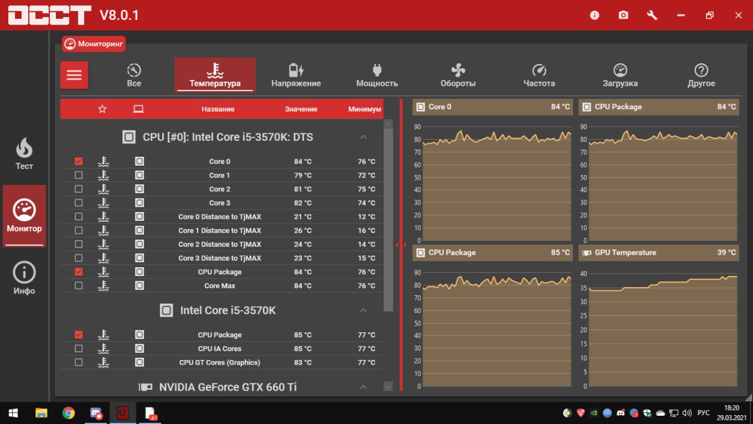Sort by the Минимум column header
The height and width of the screenshot is (424, 753).
click(x=365, y=109)
